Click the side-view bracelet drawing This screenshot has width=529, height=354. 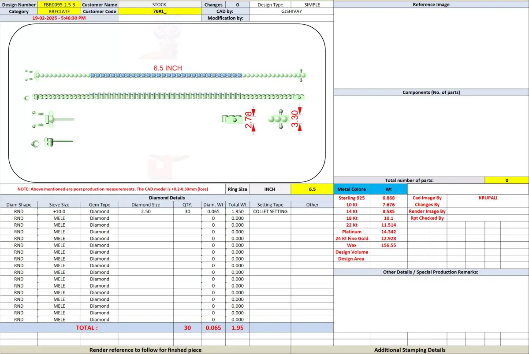click(x=165, y=97)
